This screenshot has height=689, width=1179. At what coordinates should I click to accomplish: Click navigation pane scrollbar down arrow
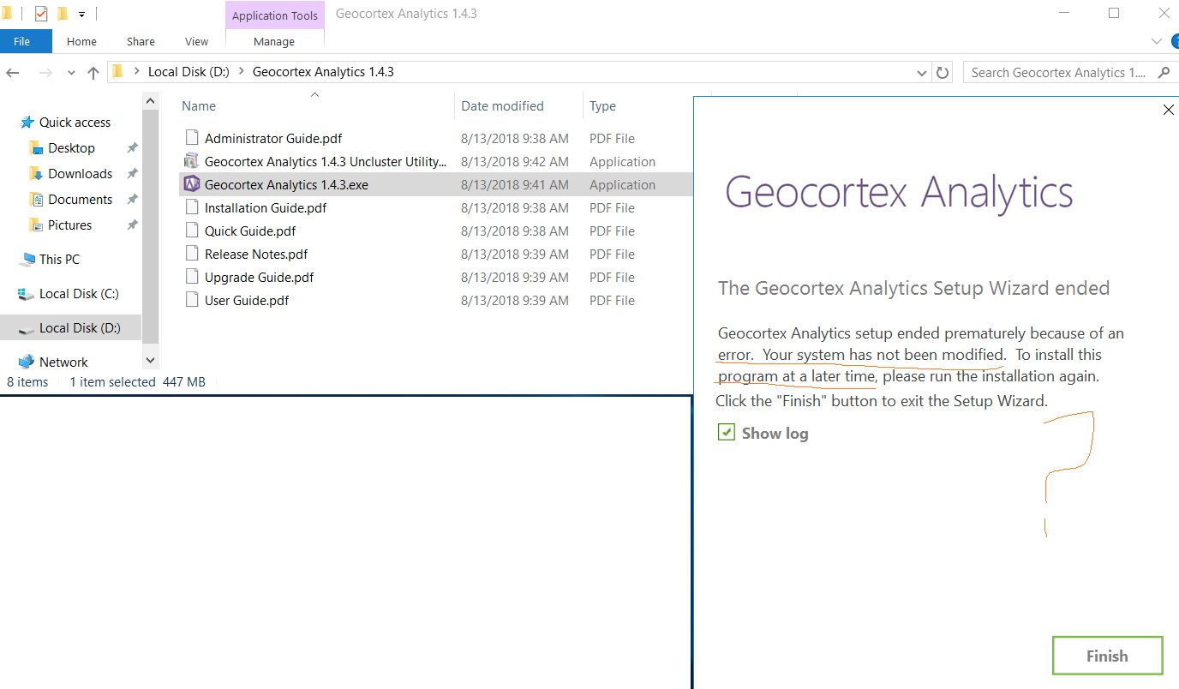pyautogui.click(x=151, y=361)
